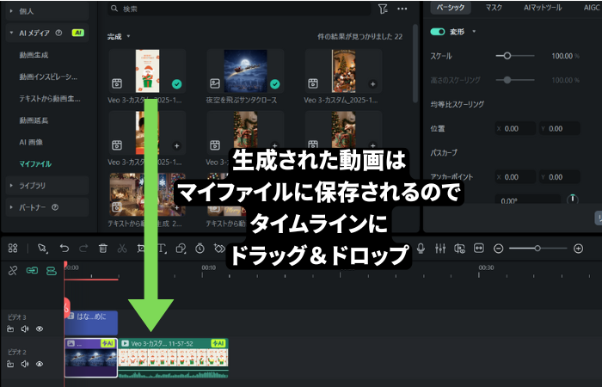602x387 pixels.
Task: Click the アンカーポイント X value field
Action: [515, 177]
